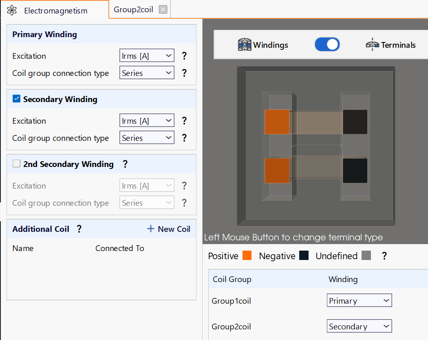Open help for Additional Coil
Viewport: 428px width, 340px height.
[79, 229]
